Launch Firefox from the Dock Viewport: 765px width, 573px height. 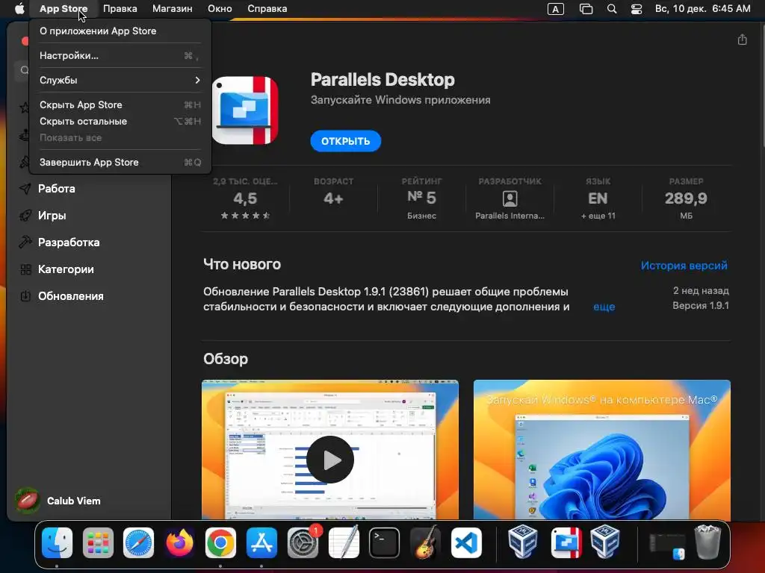pyautogui.click(x=179, y=542)
